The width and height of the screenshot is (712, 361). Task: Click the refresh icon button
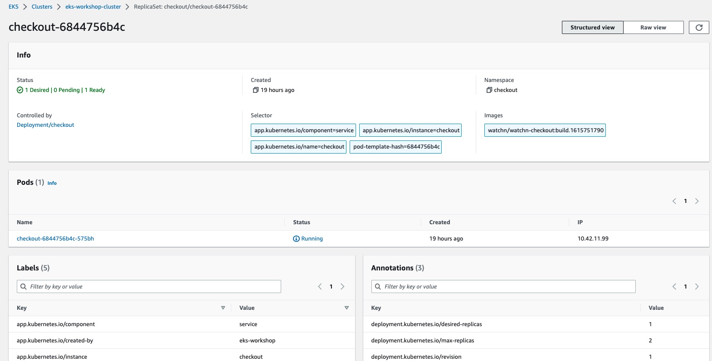pos(699,28)
